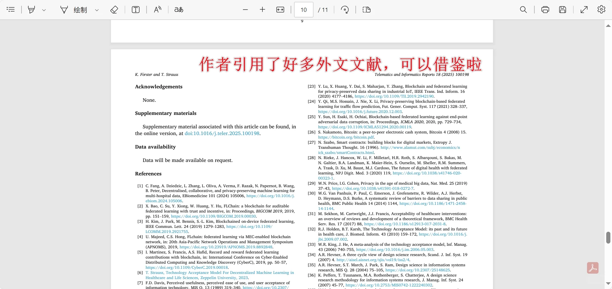
Task: Select the highlighter tool
Action: pyautogui.click(x=31, y=10)
